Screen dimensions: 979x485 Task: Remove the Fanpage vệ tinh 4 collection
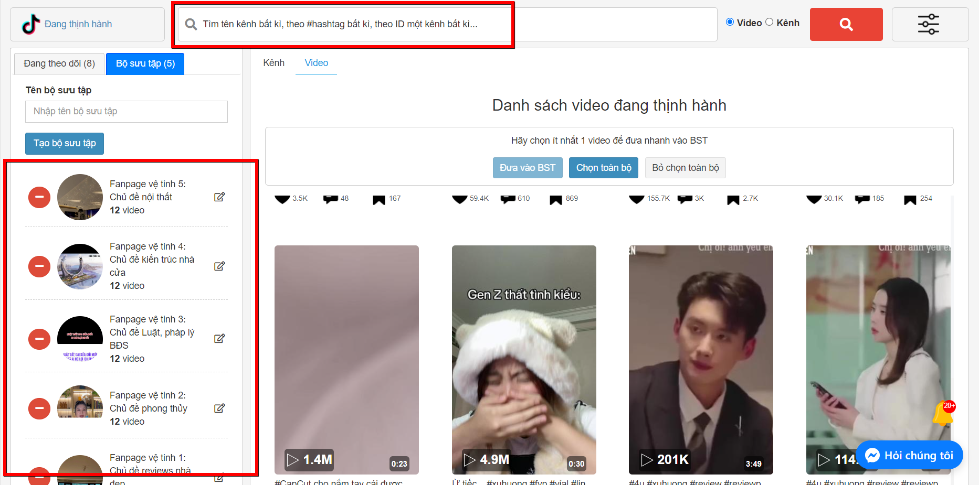click(x=39, y=266)
